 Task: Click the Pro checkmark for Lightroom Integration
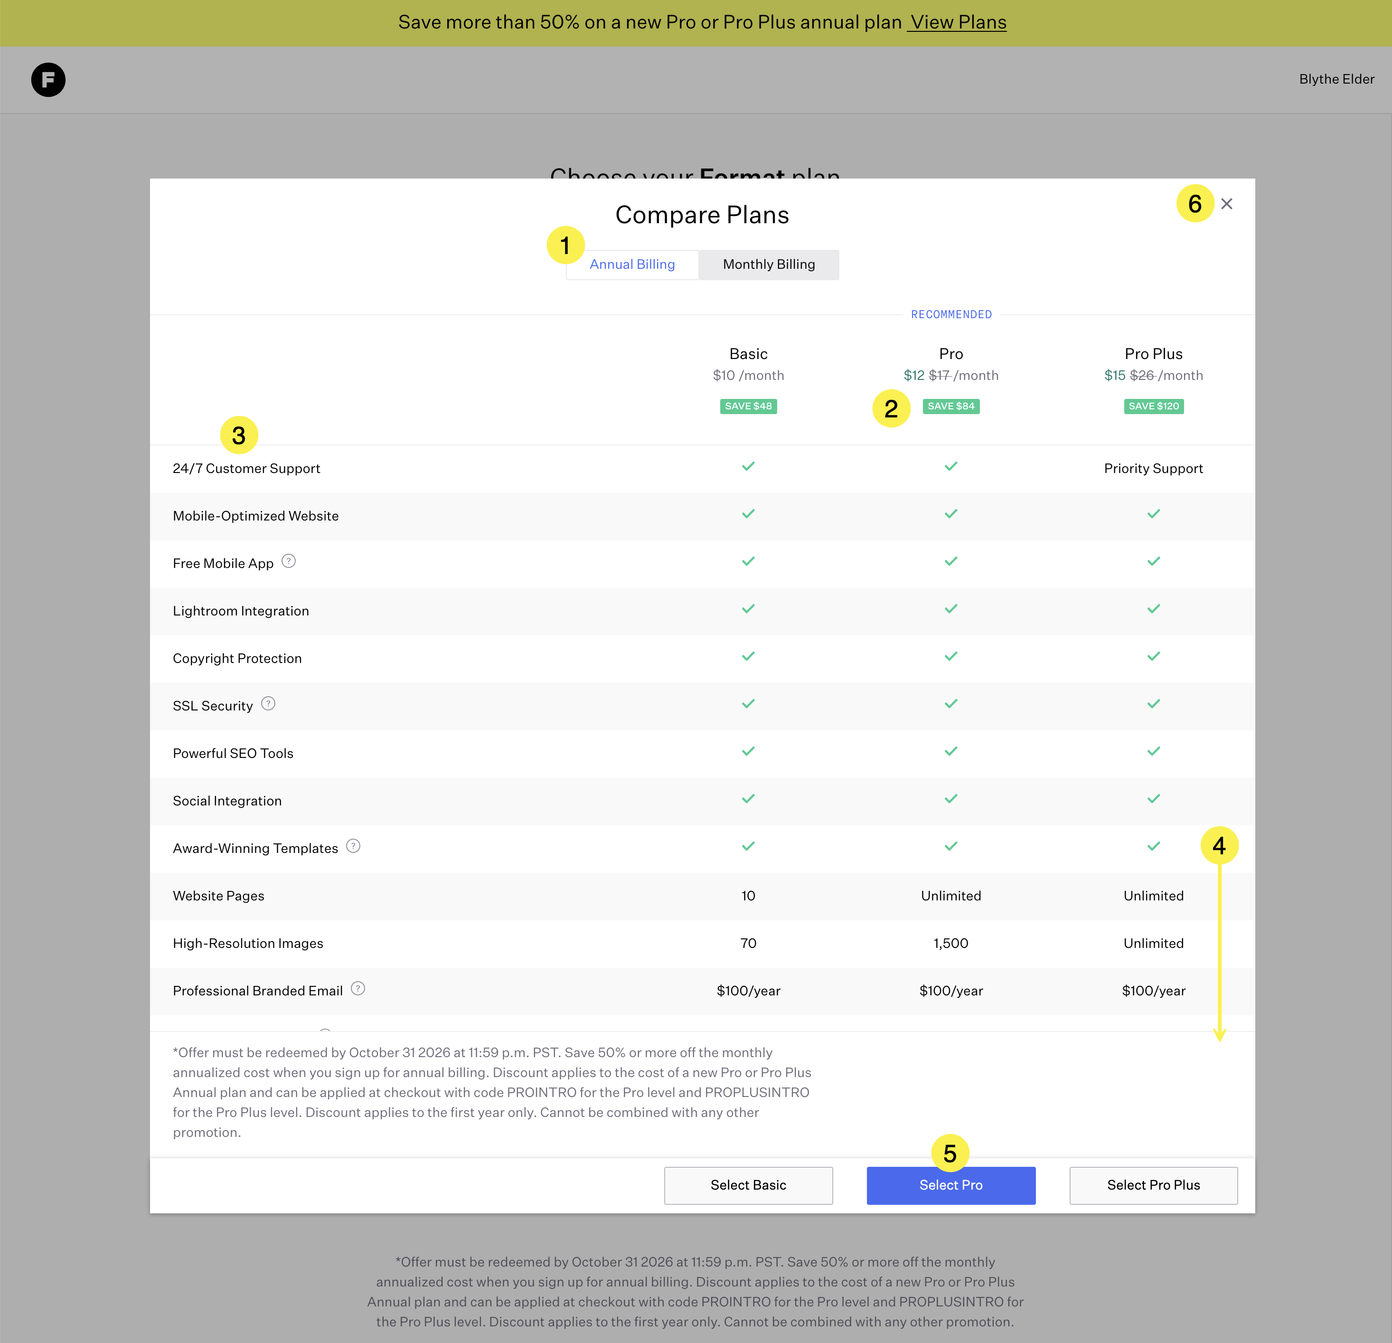[951, 609]
